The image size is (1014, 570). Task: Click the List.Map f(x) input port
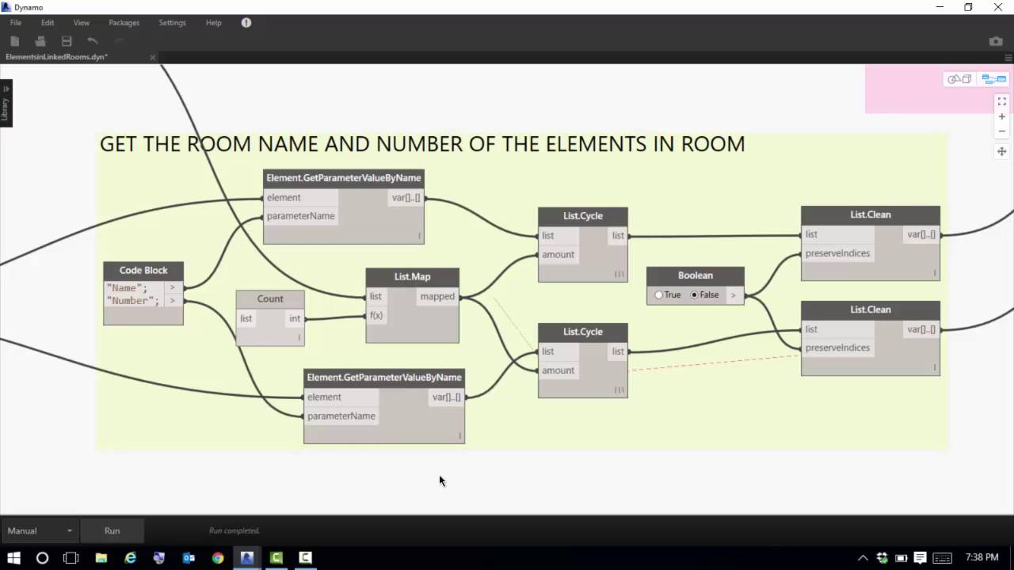(376, 315)
